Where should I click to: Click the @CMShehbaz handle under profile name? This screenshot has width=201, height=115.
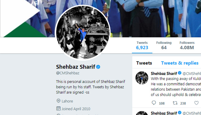68,73
